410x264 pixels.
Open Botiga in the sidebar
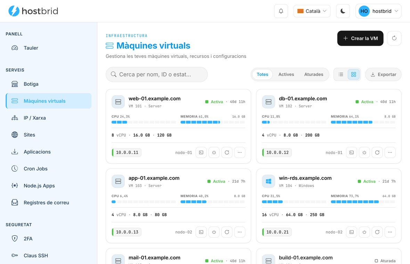point(49,84)
